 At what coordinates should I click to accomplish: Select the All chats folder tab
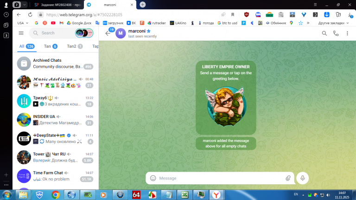click(27, 46)
